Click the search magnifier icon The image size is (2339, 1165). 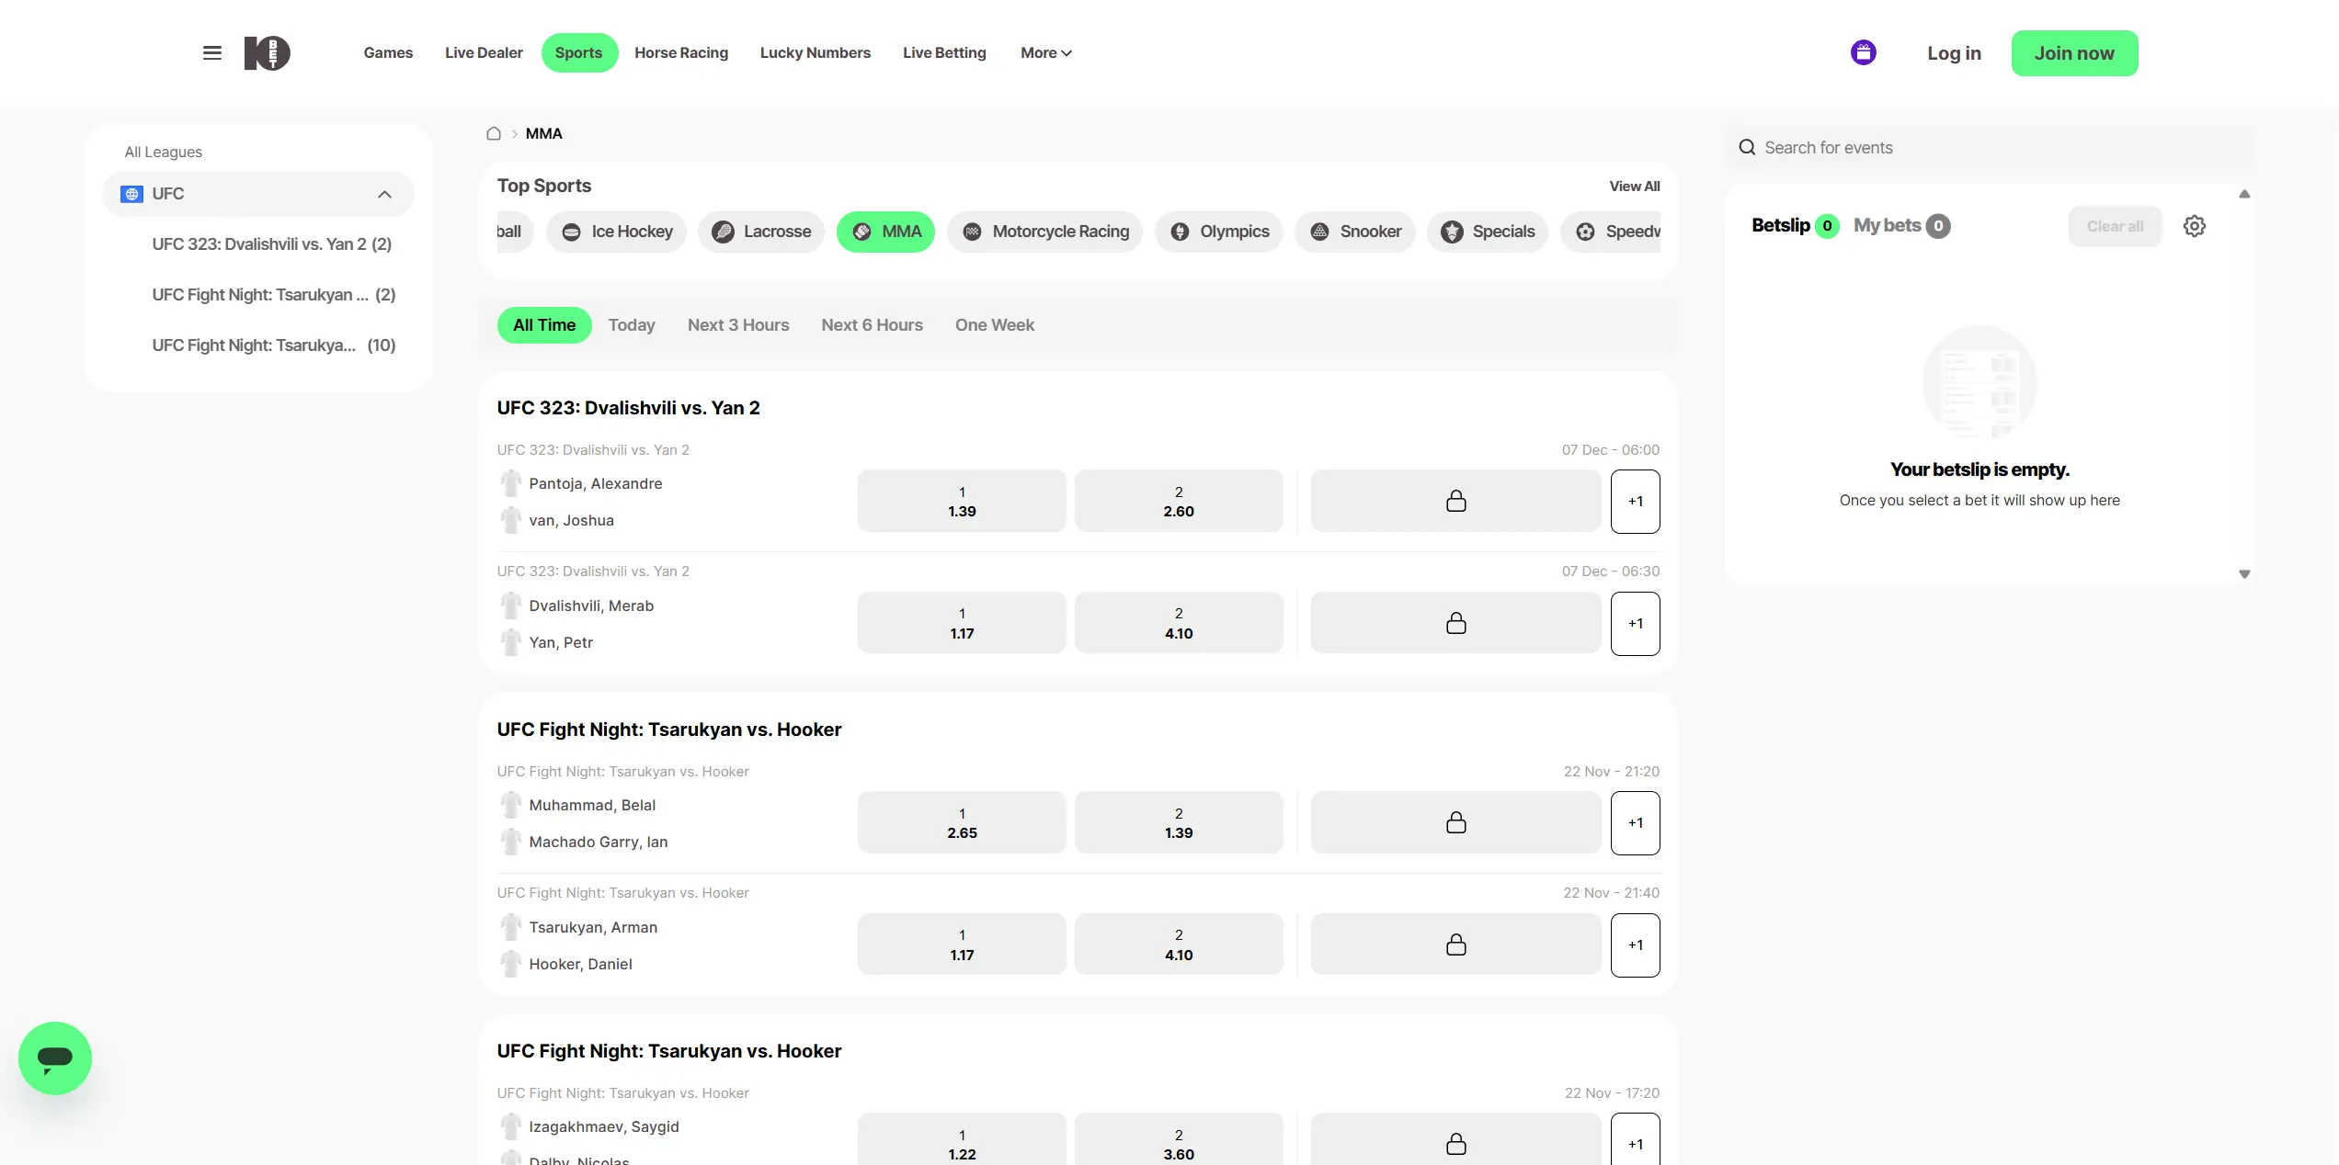[1747, 148]
